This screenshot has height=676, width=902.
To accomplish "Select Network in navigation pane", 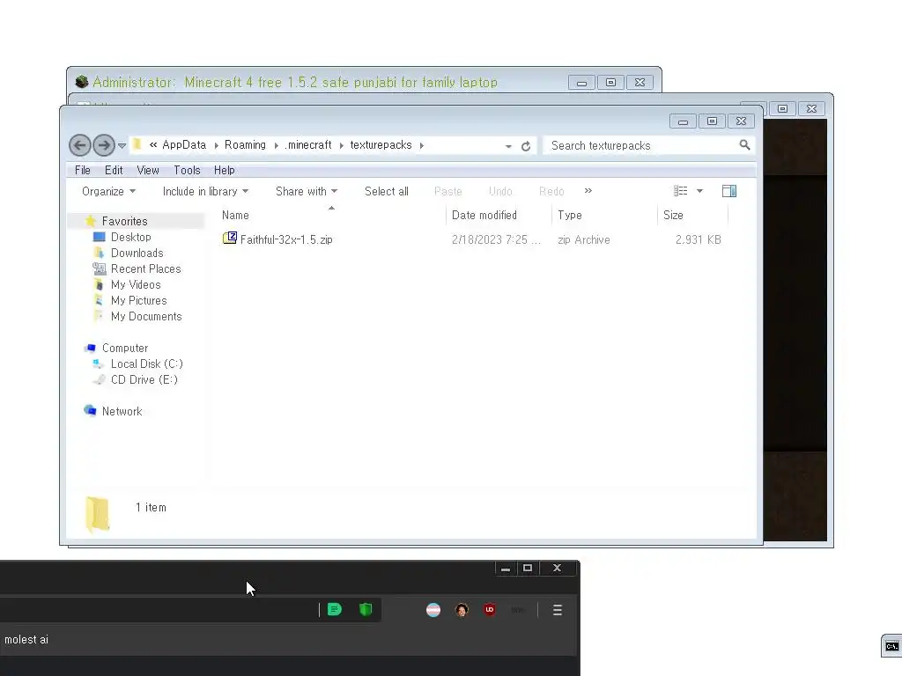I will coord(122,412).
